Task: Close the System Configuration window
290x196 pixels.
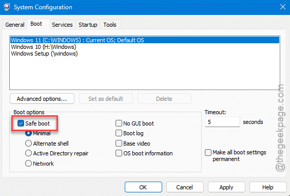Action: (283, 7)
